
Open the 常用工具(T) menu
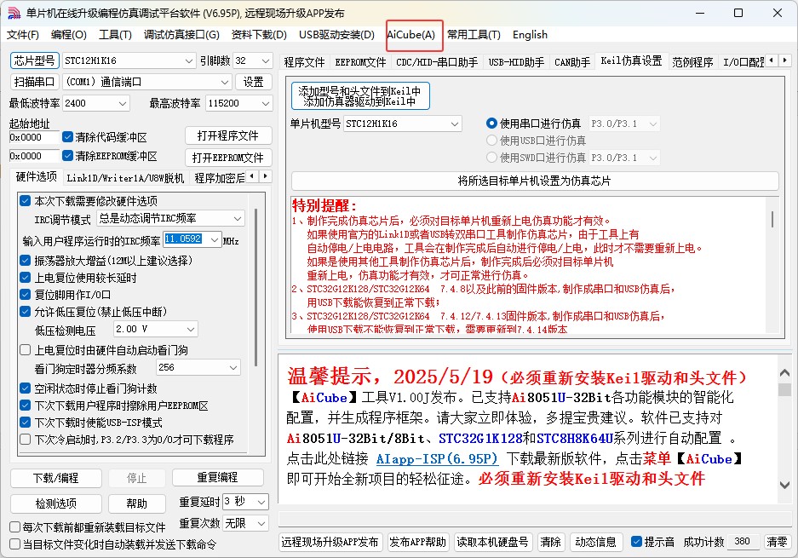click(x=474, y=35)
